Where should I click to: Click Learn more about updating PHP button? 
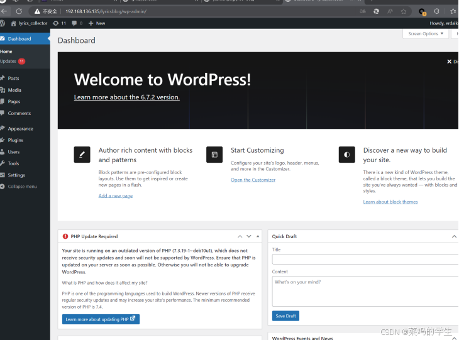101,319
